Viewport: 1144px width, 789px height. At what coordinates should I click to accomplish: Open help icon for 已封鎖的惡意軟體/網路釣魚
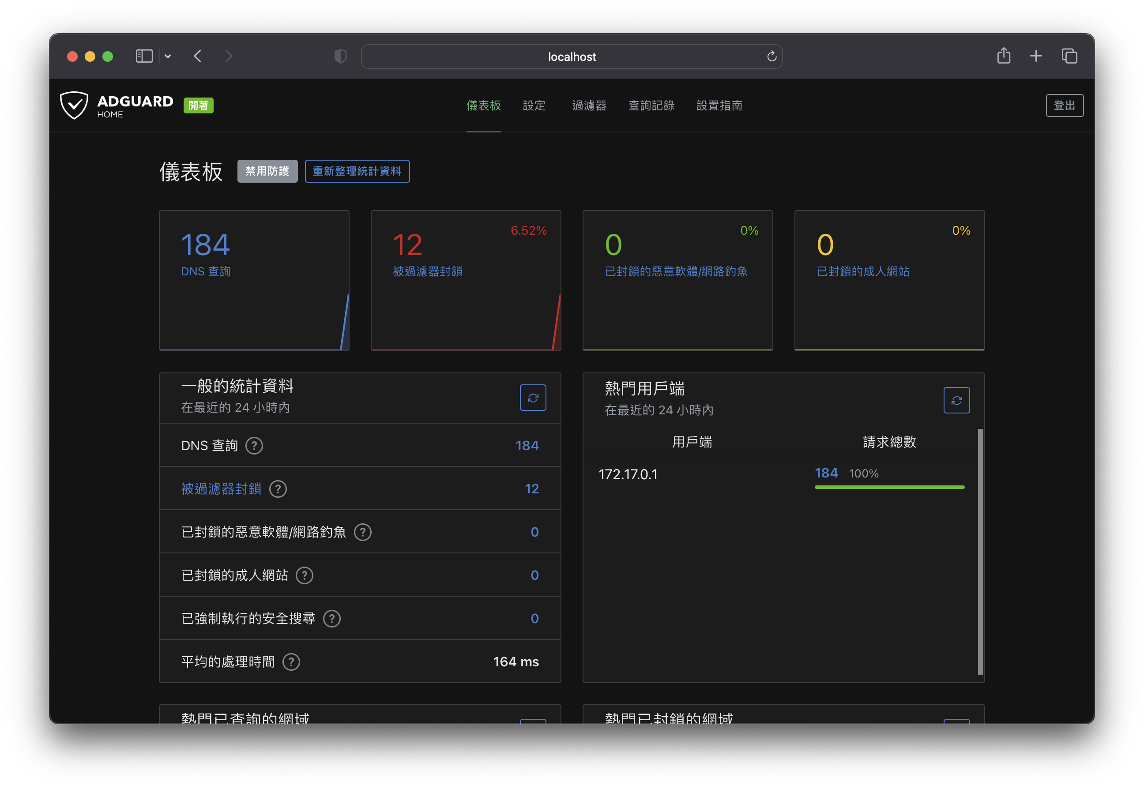pos(363,532)
